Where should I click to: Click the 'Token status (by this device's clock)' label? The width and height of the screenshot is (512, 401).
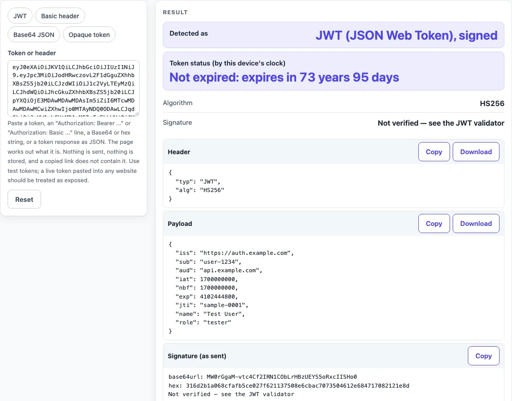227,63
